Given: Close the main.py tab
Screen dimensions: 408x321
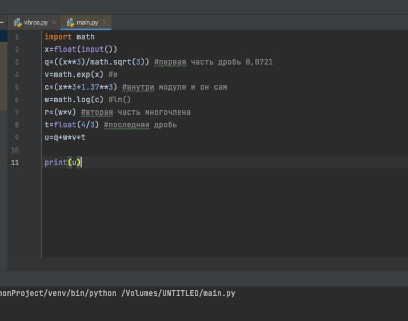Looking at the screenshot, I should tap(105, 22).
